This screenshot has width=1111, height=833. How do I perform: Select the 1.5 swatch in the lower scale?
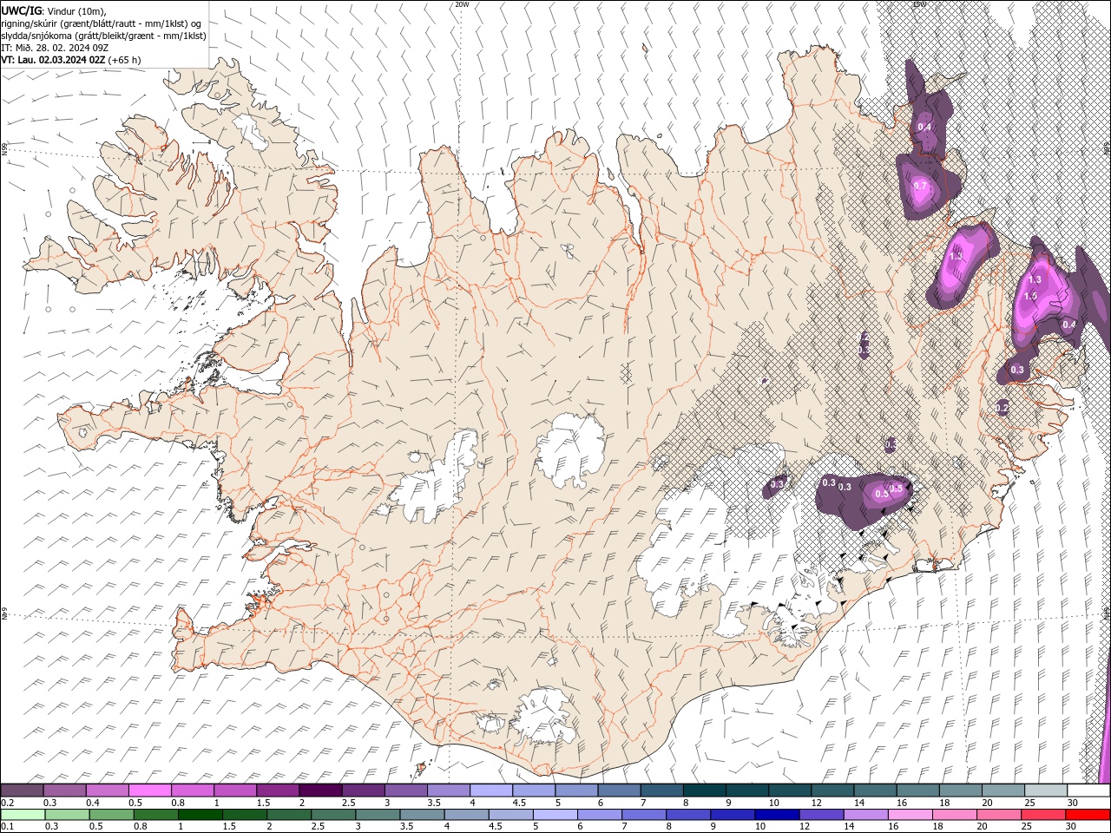[244, 815]
